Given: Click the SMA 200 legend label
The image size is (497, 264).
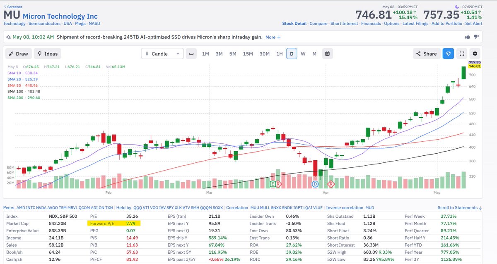Looking at the screenshot, I should pos(15,98).
